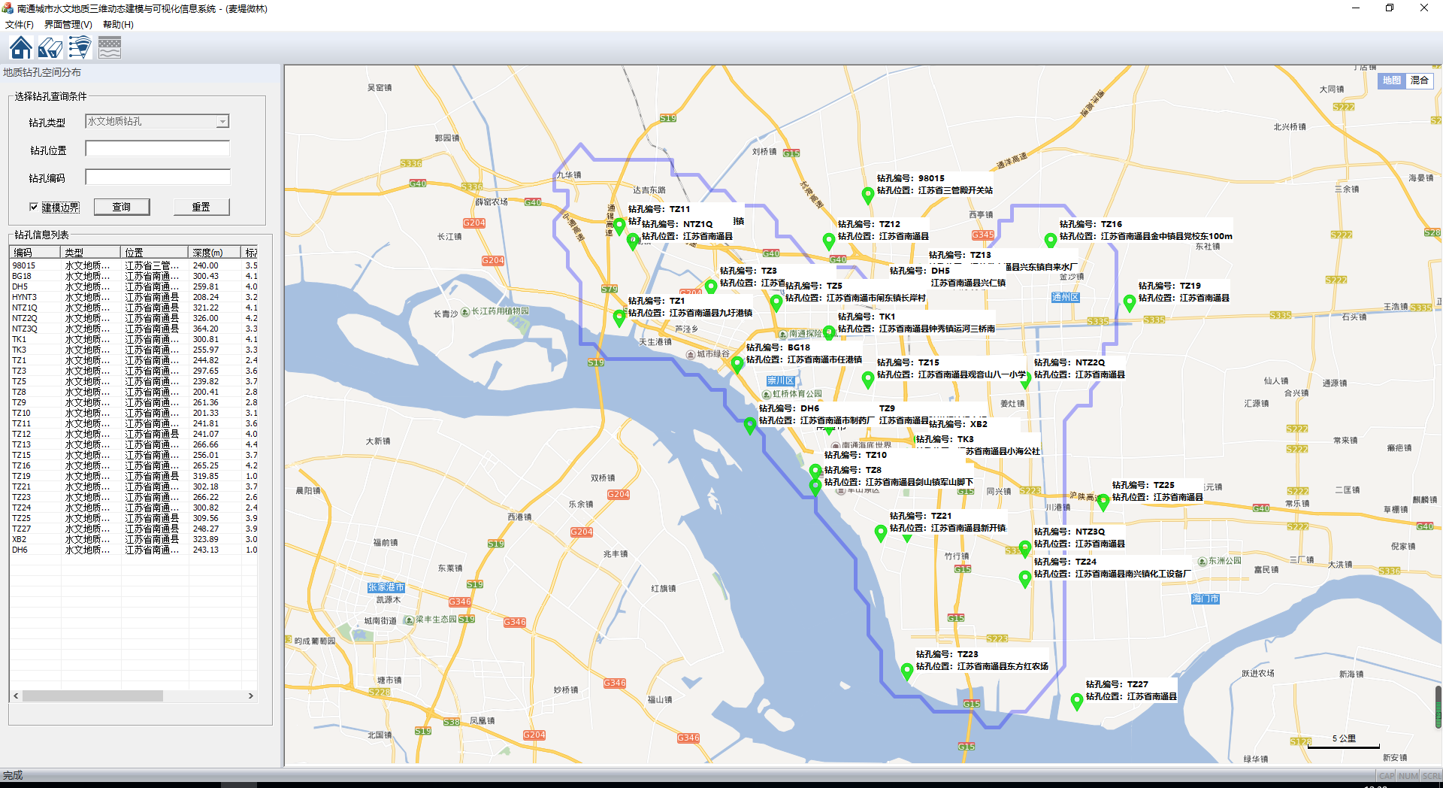Screen dimensions: 1443x788
Task: Select the TK1 row in borehole list
Action: 134,339
